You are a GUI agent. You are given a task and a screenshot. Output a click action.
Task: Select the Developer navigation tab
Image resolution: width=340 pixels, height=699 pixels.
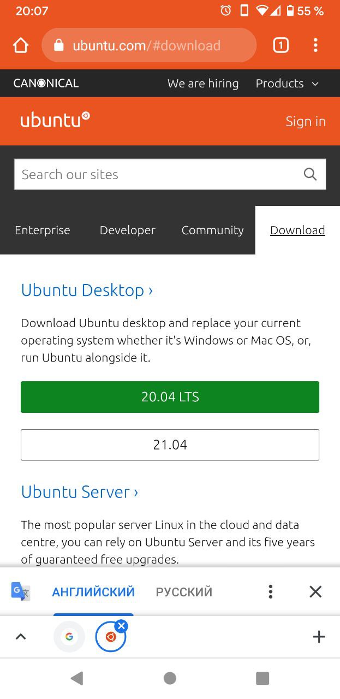128,230
